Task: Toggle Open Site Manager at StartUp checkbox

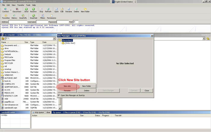Action: coord(59,95)
